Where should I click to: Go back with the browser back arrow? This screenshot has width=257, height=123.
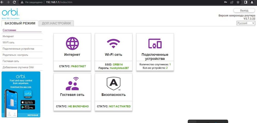point(2,2)
